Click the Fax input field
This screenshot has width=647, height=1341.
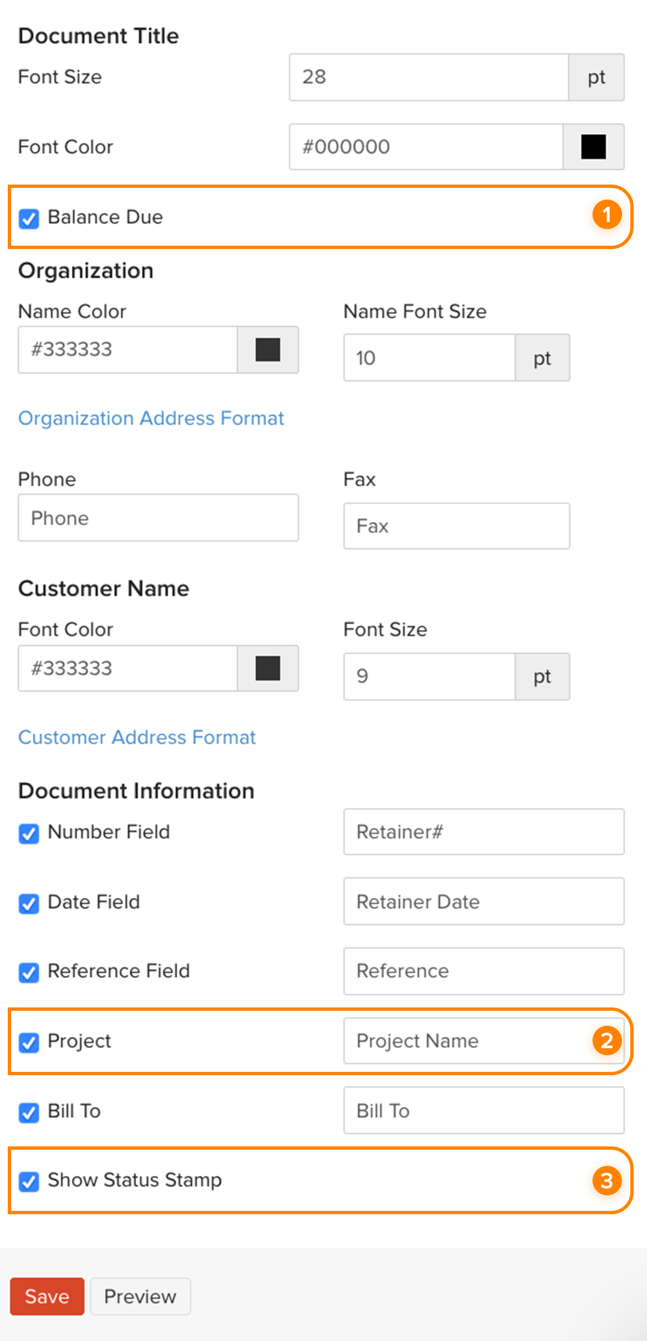(x=456, y=526)
